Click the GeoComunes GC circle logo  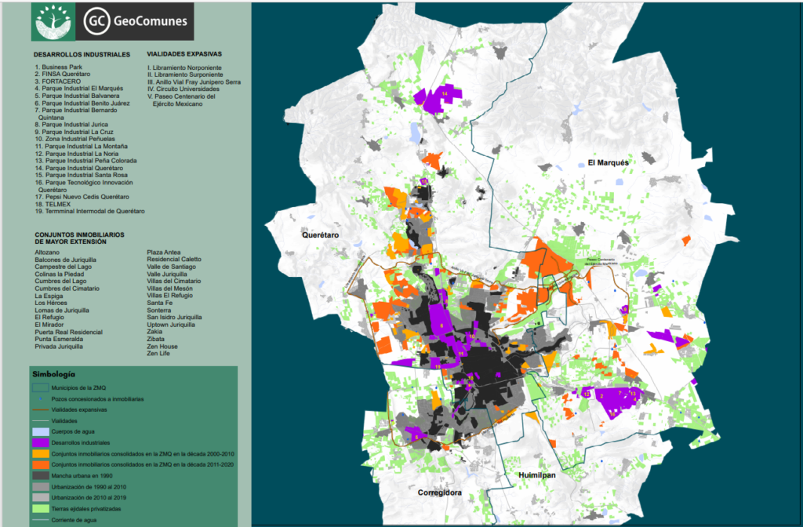pos(96,21)
